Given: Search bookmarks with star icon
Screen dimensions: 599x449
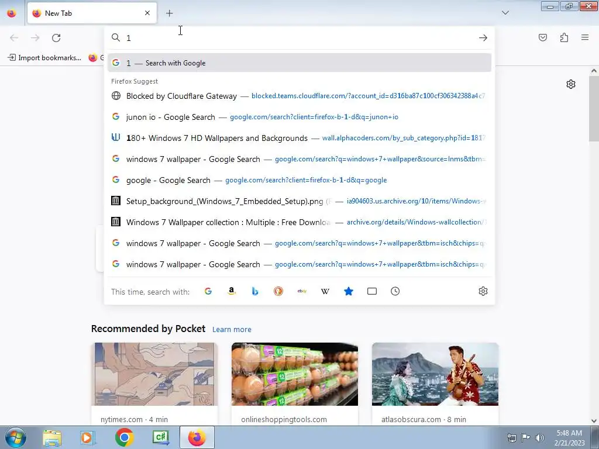Looking at the screenshot, I should pyautogui.click(x=349, y=291).
